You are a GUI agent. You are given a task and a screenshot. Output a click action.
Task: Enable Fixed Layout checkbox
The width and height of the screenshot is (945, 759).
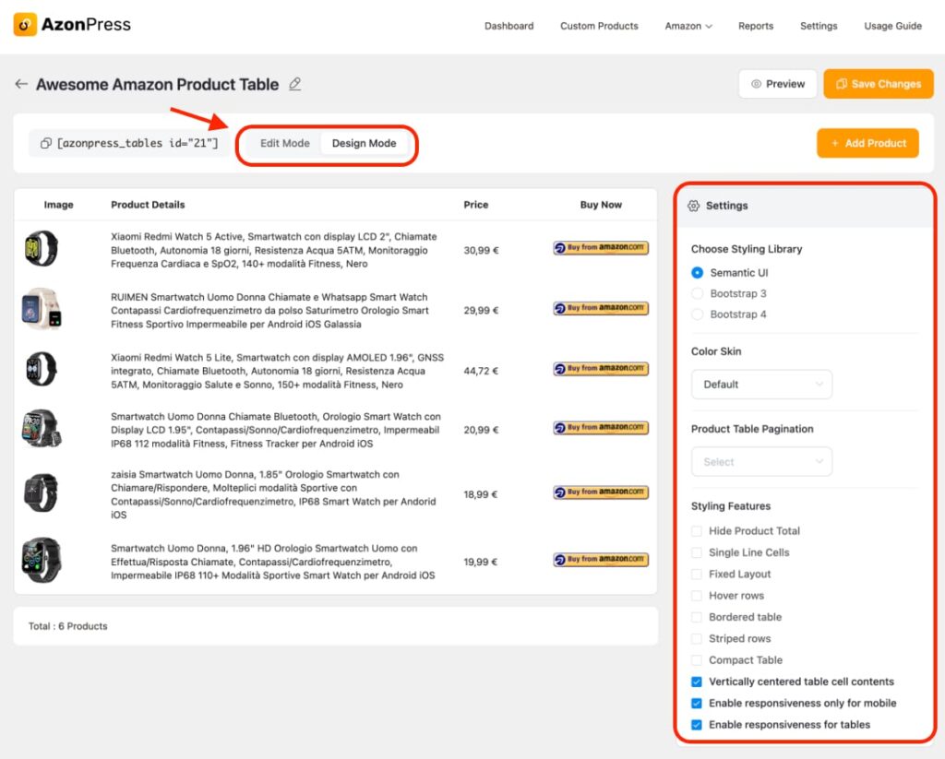pyautogui.click(x=697, y=574)
